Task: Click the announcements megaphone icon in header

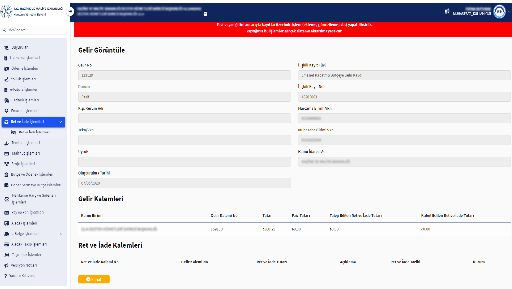Action: pos(447,11)
